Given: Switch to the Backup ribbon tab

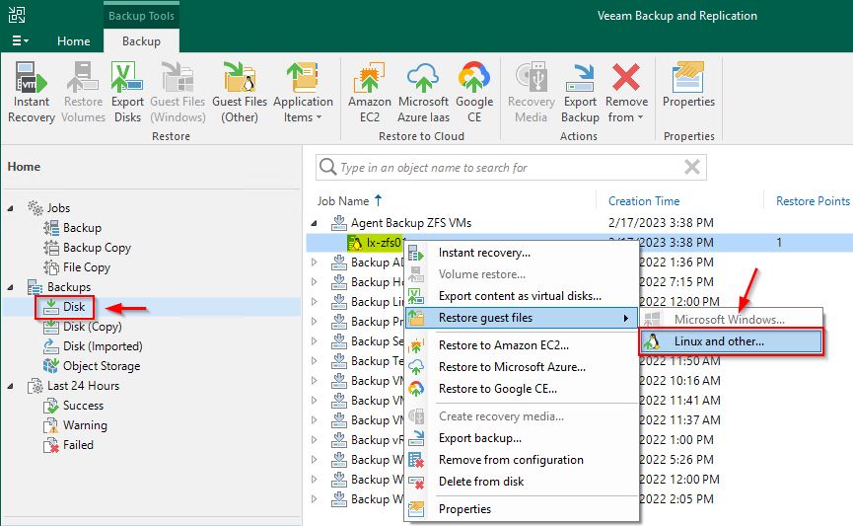Looking at the screenshot, I should click(141, 41).
